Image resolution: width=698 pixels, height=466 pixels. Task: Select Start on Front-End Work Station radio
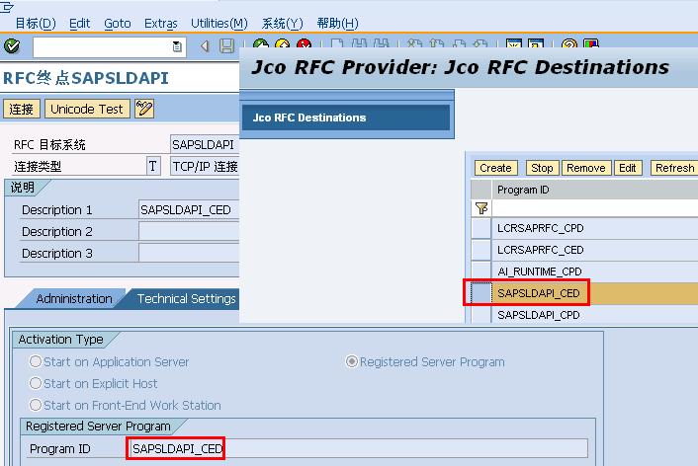(x=36, y=405)
